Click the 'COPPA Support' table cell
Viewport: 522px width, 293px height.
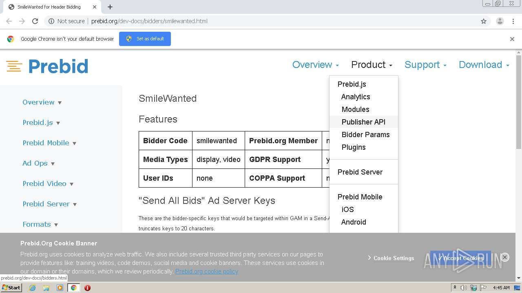[x=283, y=178]
